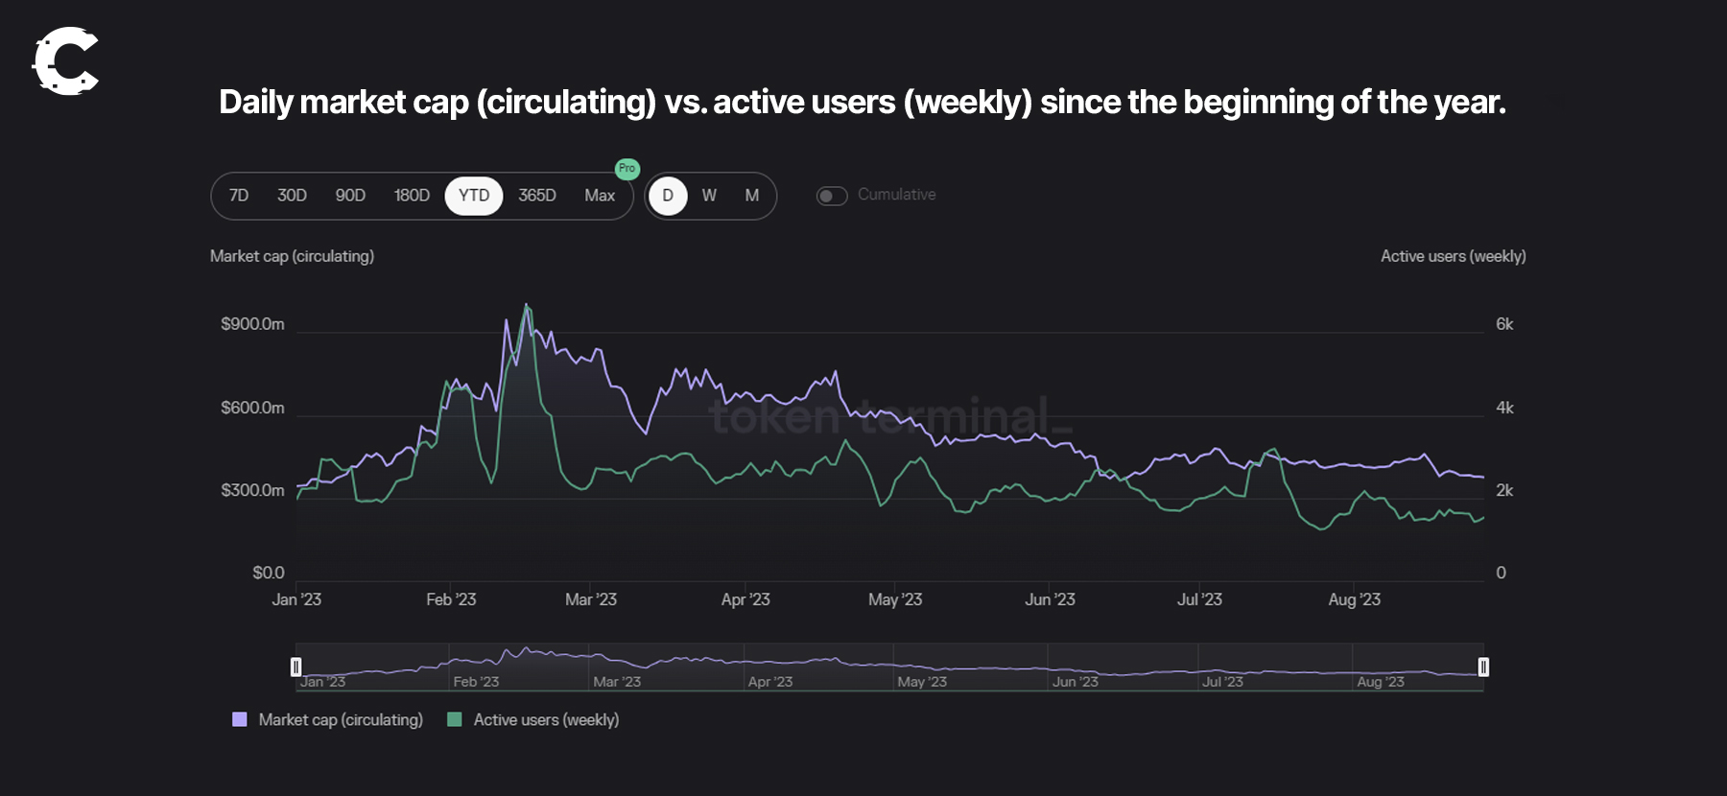Click the right range slider handle
The height and width of the screenshot is (796, 1727).
point(1483,667)
